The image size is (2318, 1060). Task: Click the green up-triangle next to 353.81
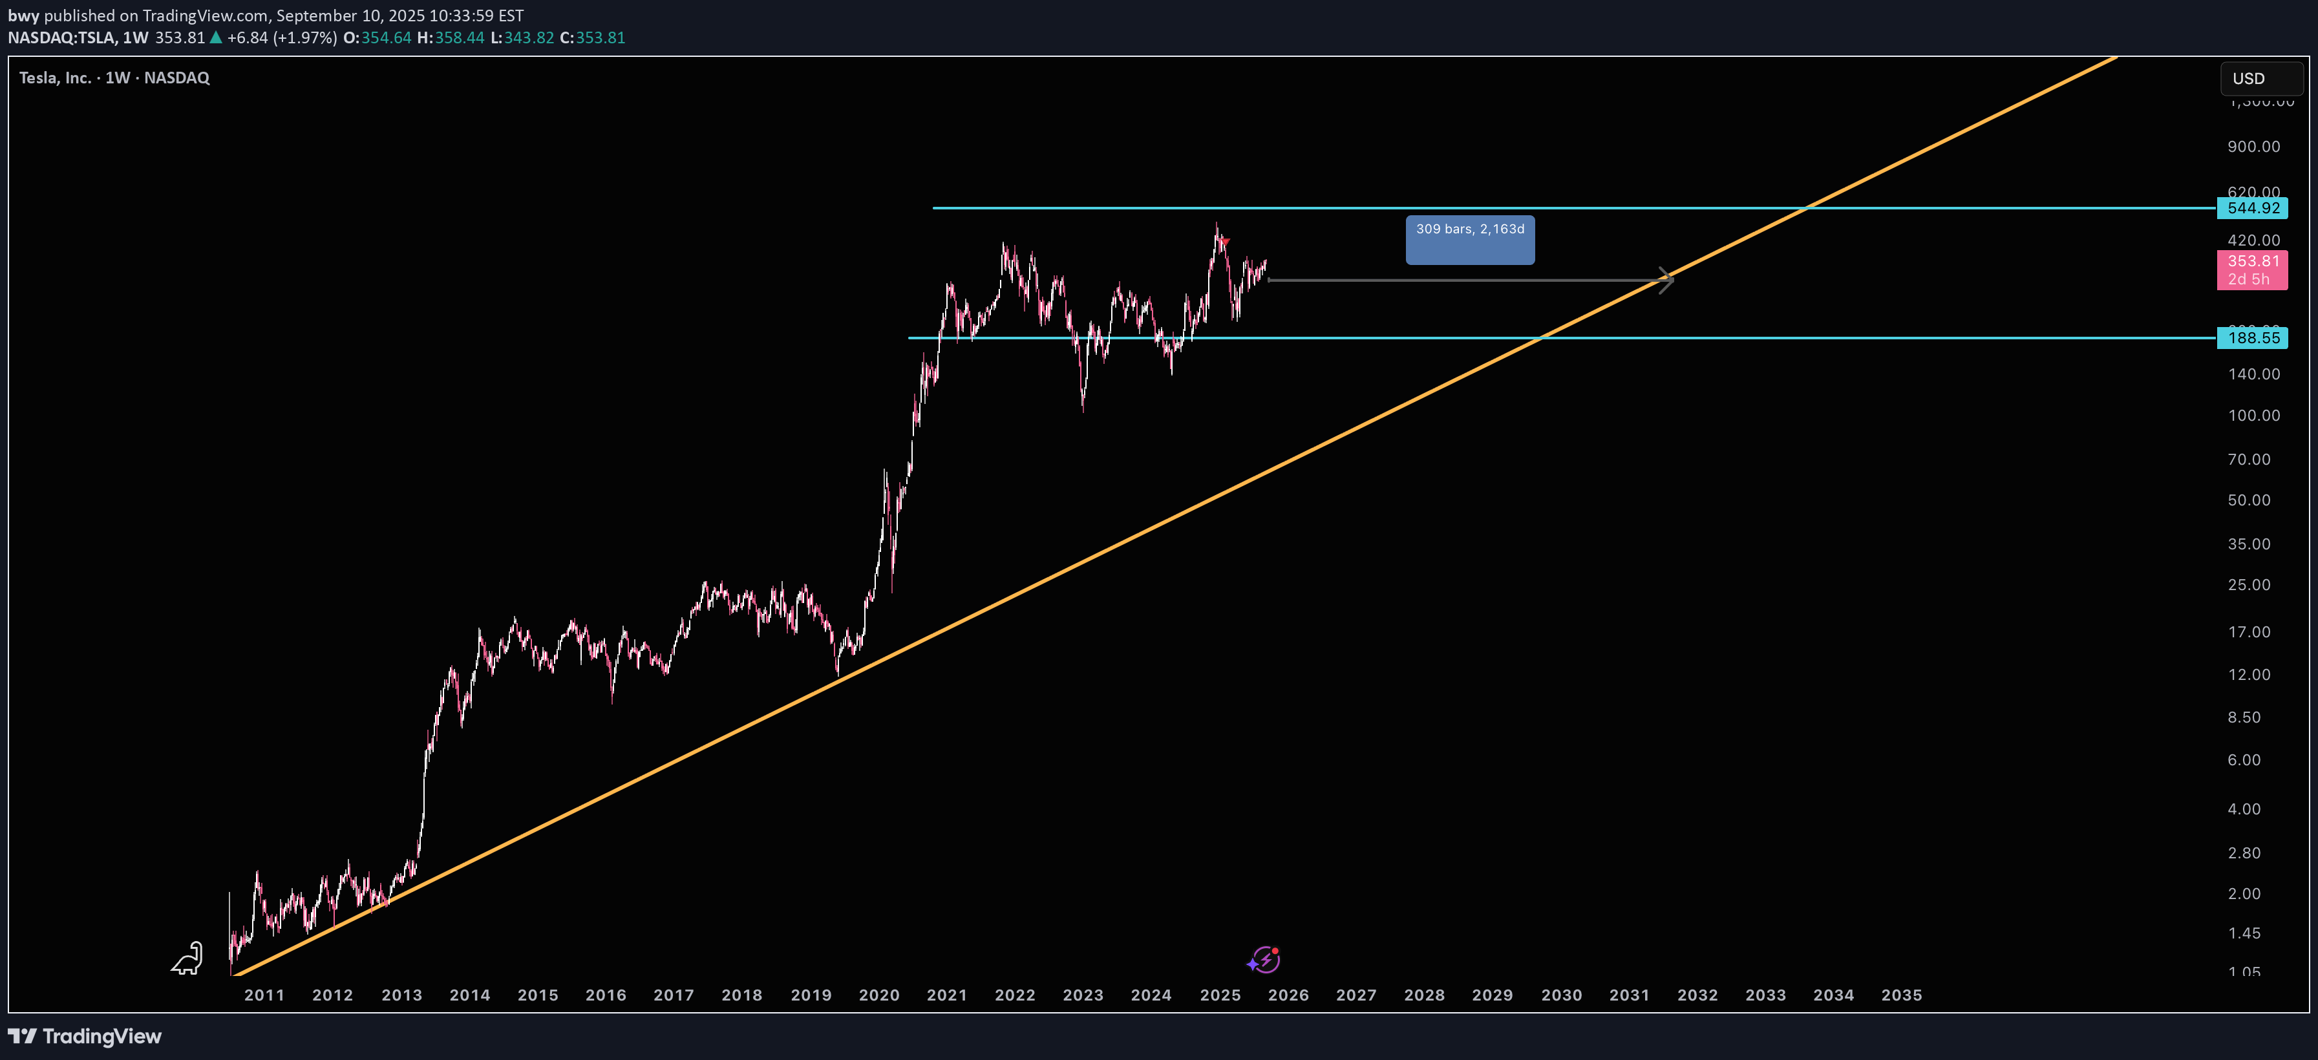click(215, 37)
